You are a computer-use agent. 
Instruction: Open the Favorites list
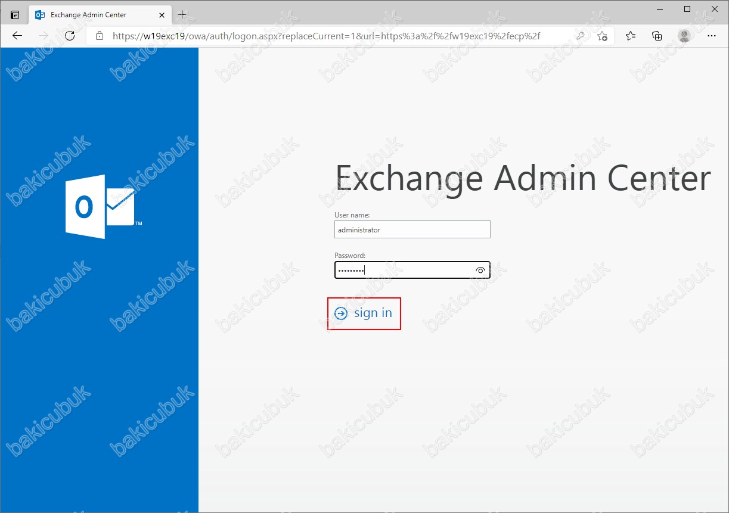(631, 36)
